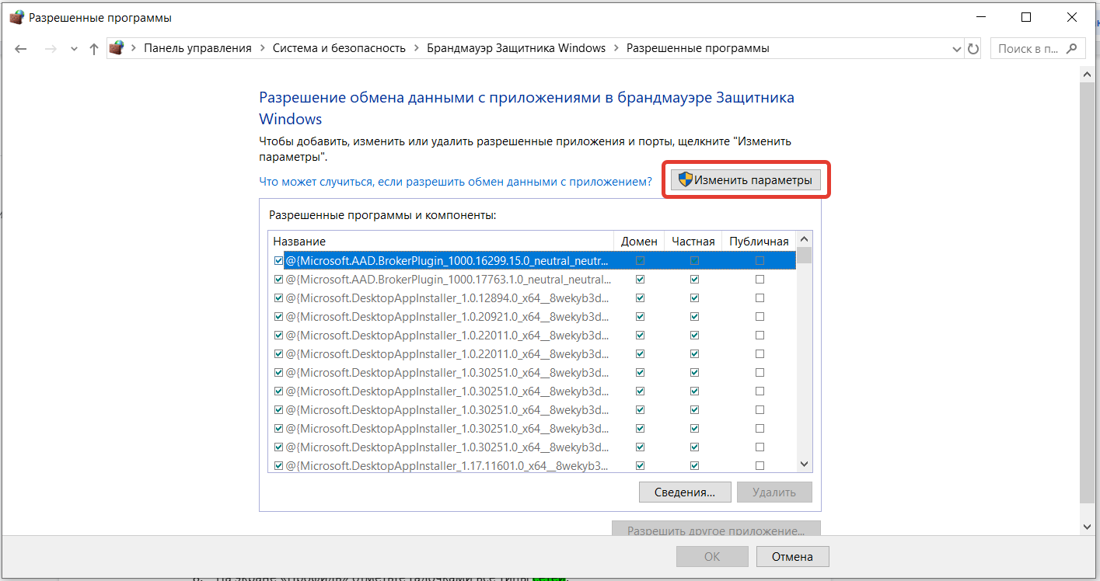Click the Отмена button

[792, 556]
